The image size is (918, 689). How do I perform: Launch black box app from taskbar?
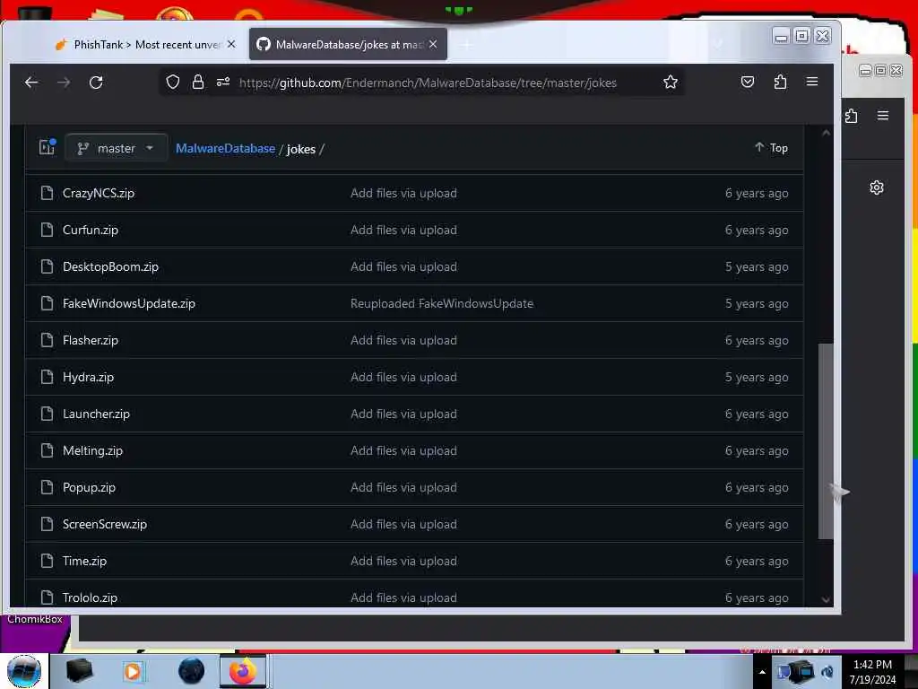[x=79, y=671]
